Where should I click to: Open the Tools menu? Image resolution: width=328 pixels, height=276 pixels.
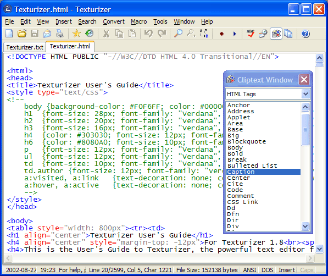160,21
